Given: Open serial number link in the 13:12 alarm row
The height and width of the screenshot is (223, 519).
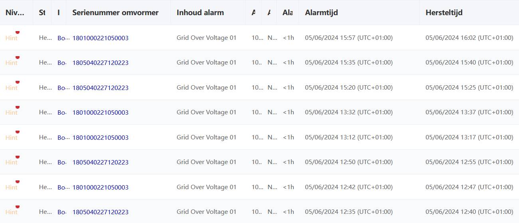Looking at the screenshot, I should [x=100, y=138].
